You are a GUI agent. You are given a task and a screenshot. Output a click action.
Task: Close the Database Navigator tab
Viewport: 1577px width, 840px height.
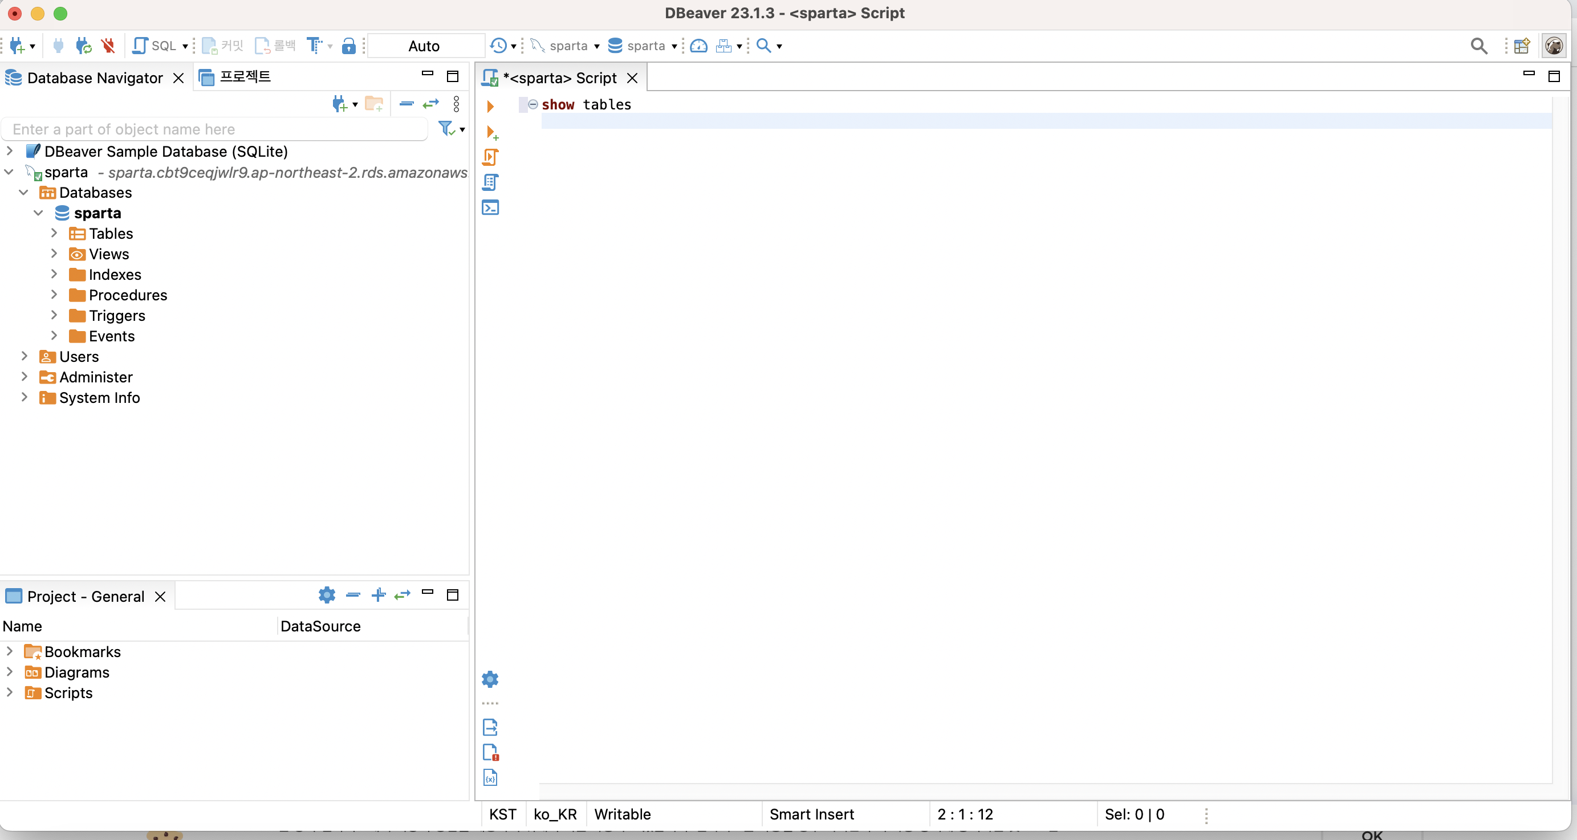(178, 78)
